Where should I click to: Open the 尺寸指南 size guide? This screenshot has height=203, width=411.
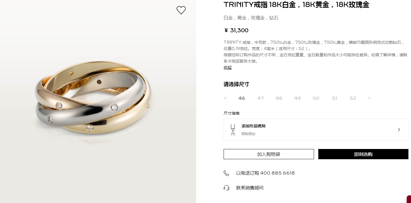tap(232, 113)
